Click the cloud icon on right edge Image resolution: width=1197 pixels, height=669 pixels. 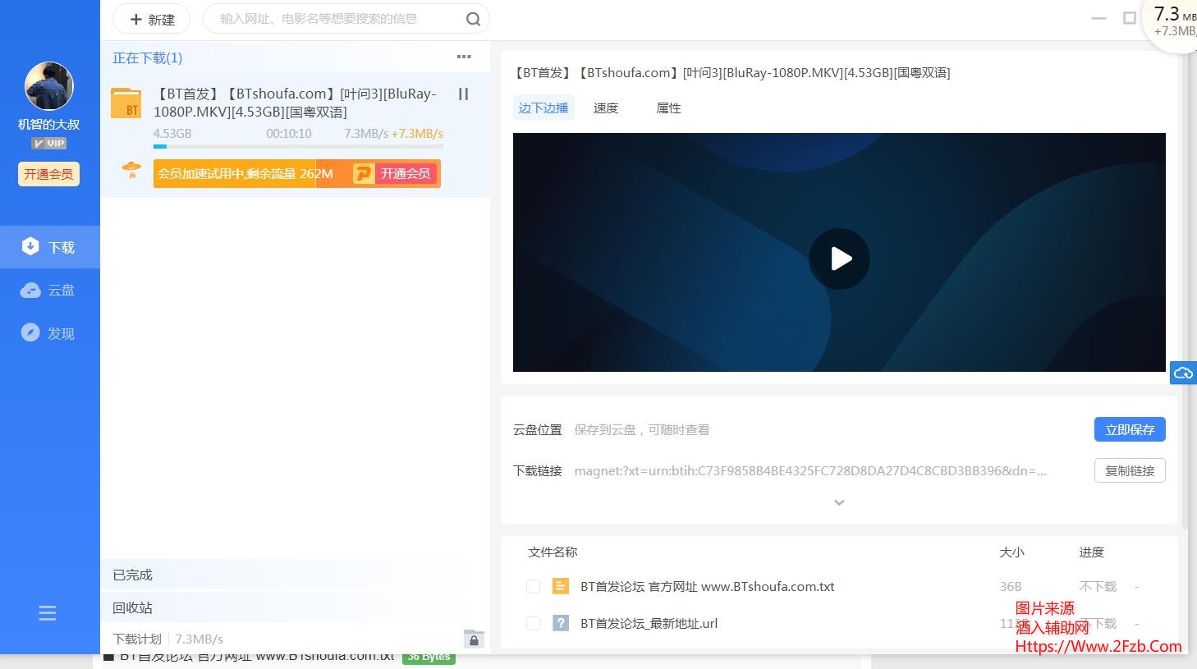coord(1183,373)
